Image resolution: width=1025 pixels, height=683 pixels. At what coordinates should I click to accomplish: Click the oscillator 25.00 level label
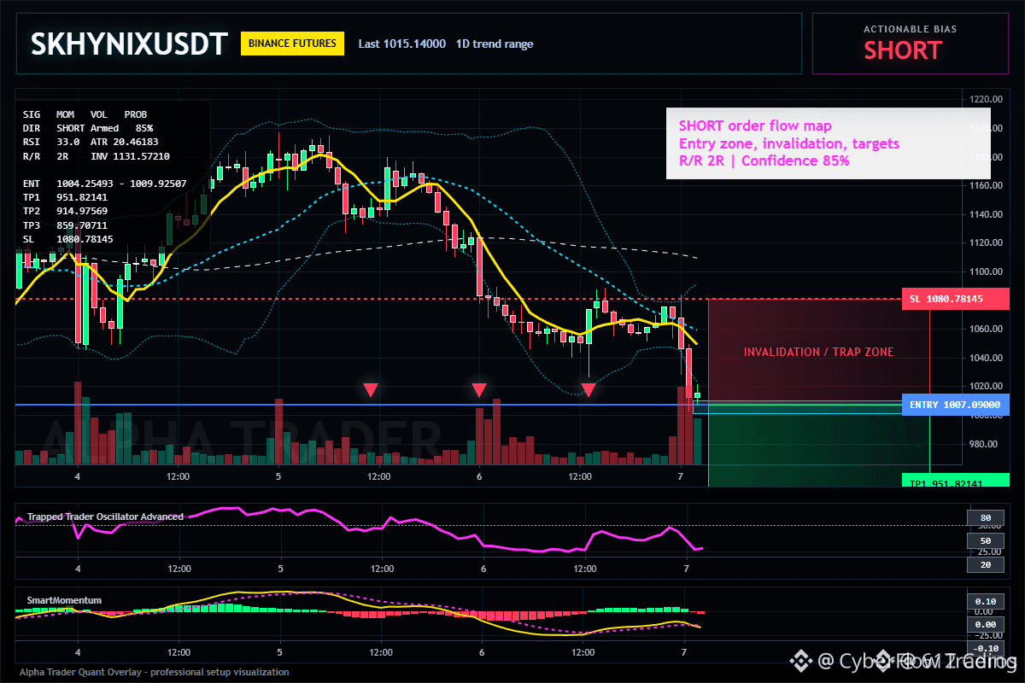click(989, 551)
